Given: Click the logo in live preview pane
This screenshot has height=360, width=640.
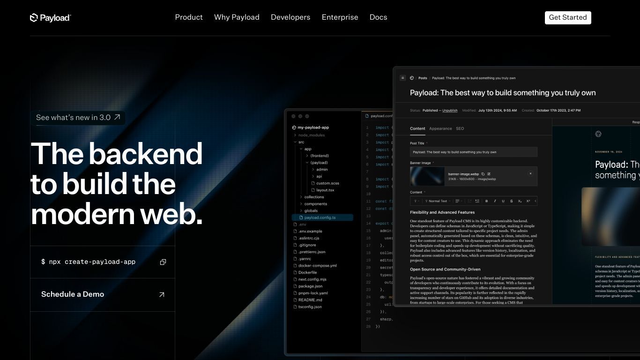Looking at the screenshot, I should pos(598,134).
